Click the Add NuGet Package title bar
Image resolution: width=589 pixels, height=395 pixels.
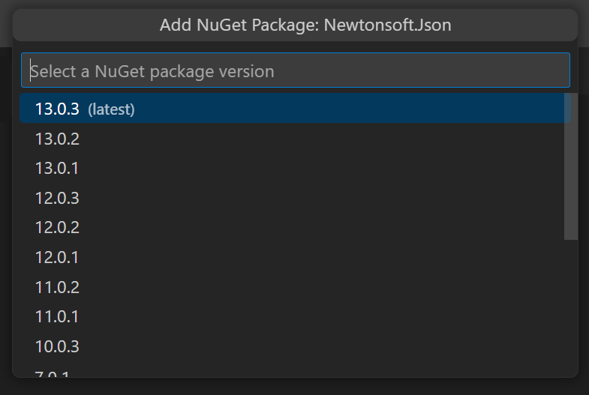(295, 25)
